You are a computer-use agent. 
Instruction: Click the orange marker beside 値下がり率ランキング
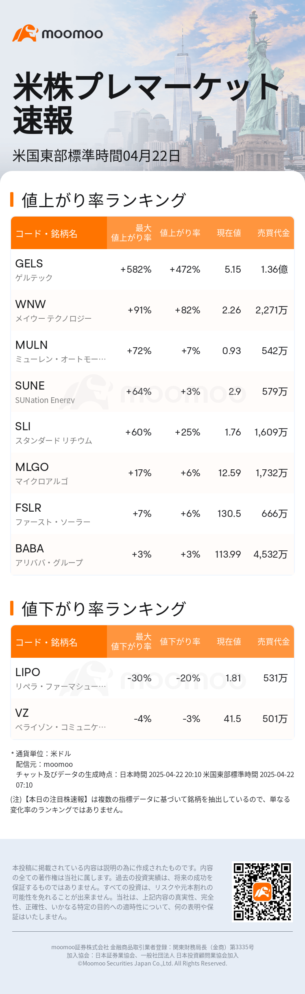[12, 608]
